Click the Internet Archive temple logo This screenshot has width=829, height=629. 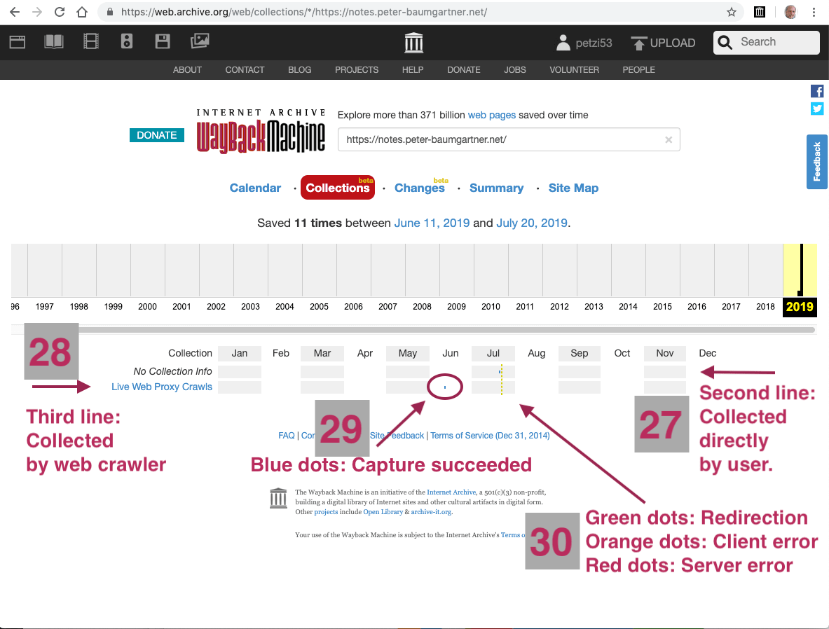tap(414, 43)
